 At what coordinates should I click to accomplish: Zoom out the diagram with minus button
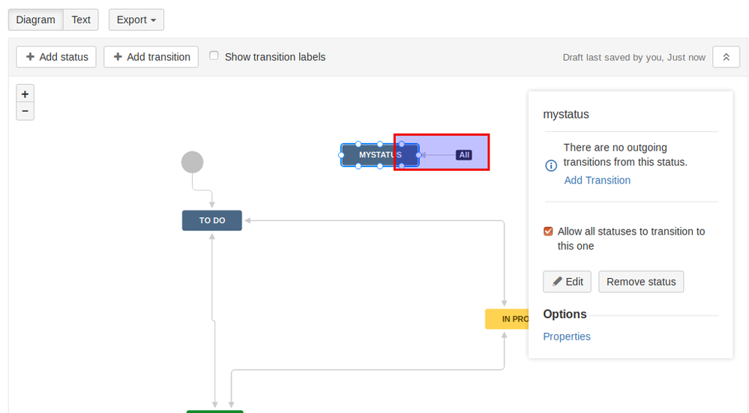(25, 111)
